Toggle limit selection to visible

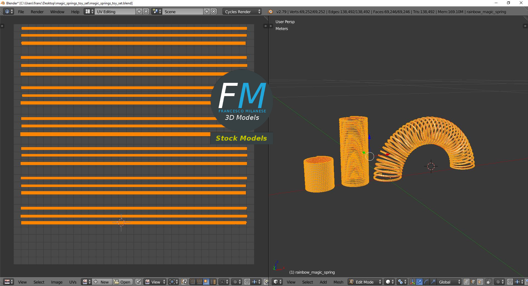click(x=489, y=282)
